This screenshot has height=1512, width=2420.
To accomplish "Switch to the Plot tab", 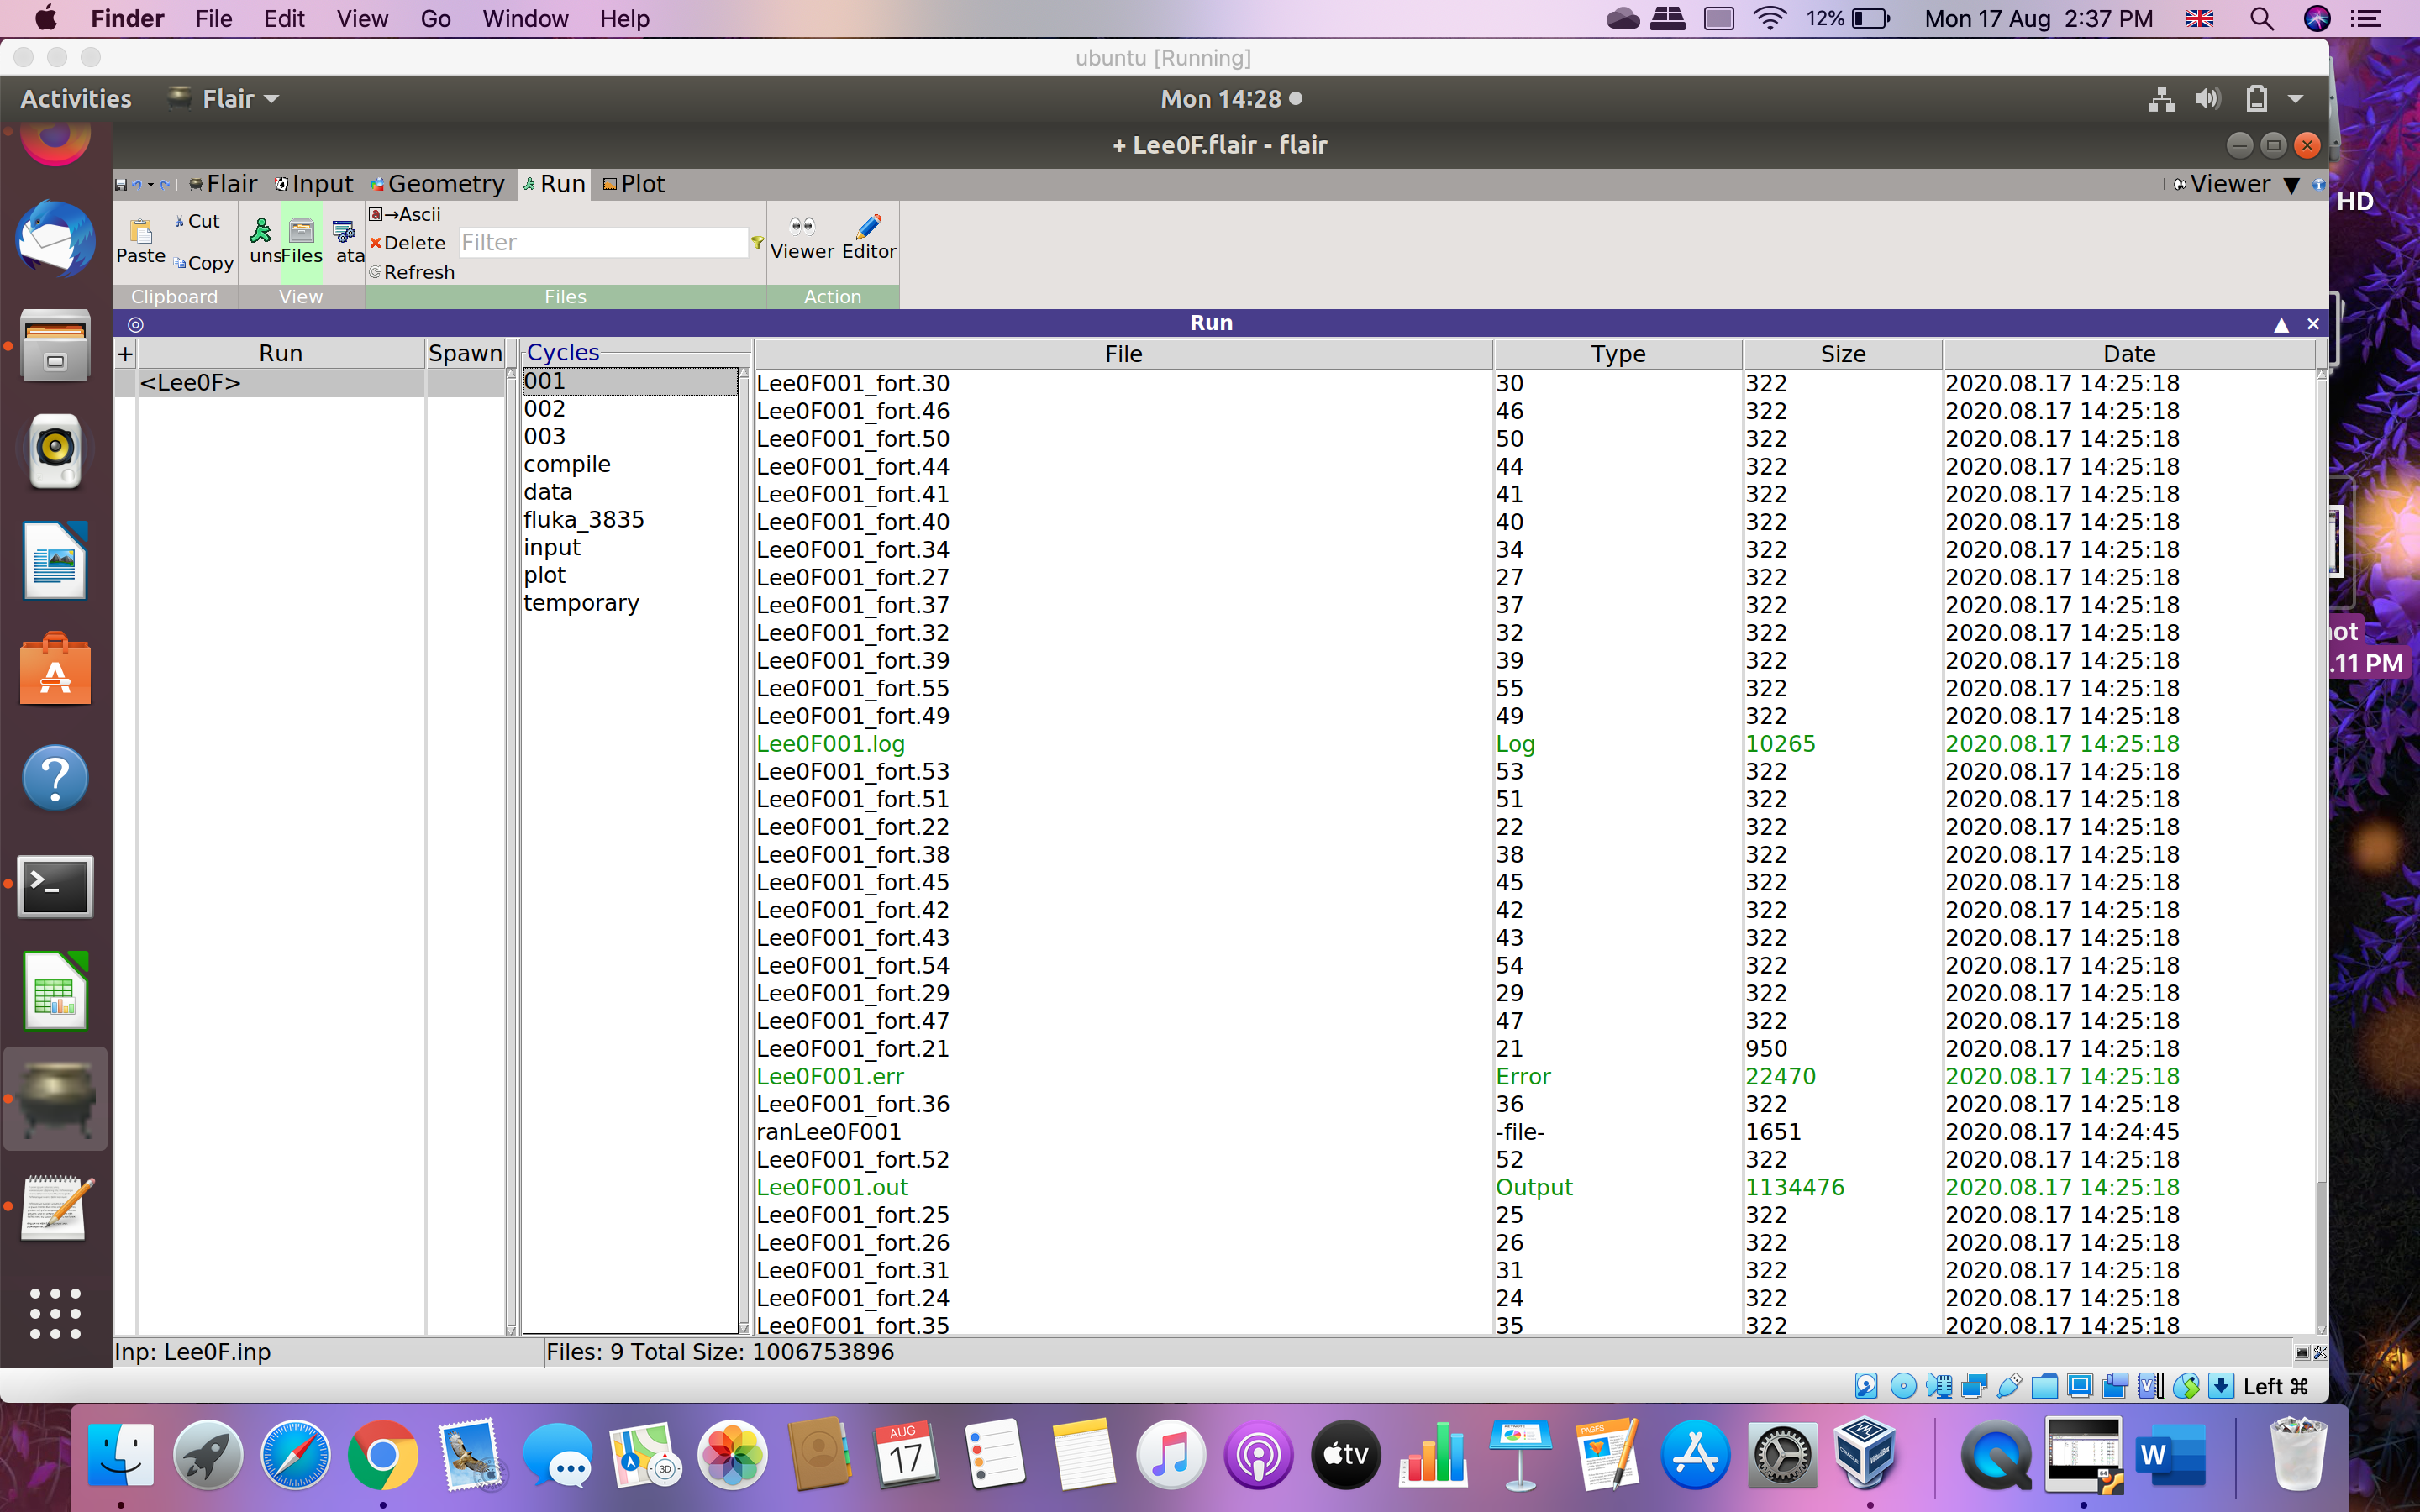I will (634, 184).
